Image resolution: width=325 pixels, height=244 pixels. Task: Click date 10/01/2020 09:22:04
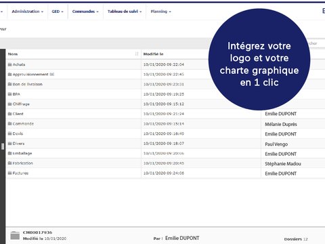point(164,64)
